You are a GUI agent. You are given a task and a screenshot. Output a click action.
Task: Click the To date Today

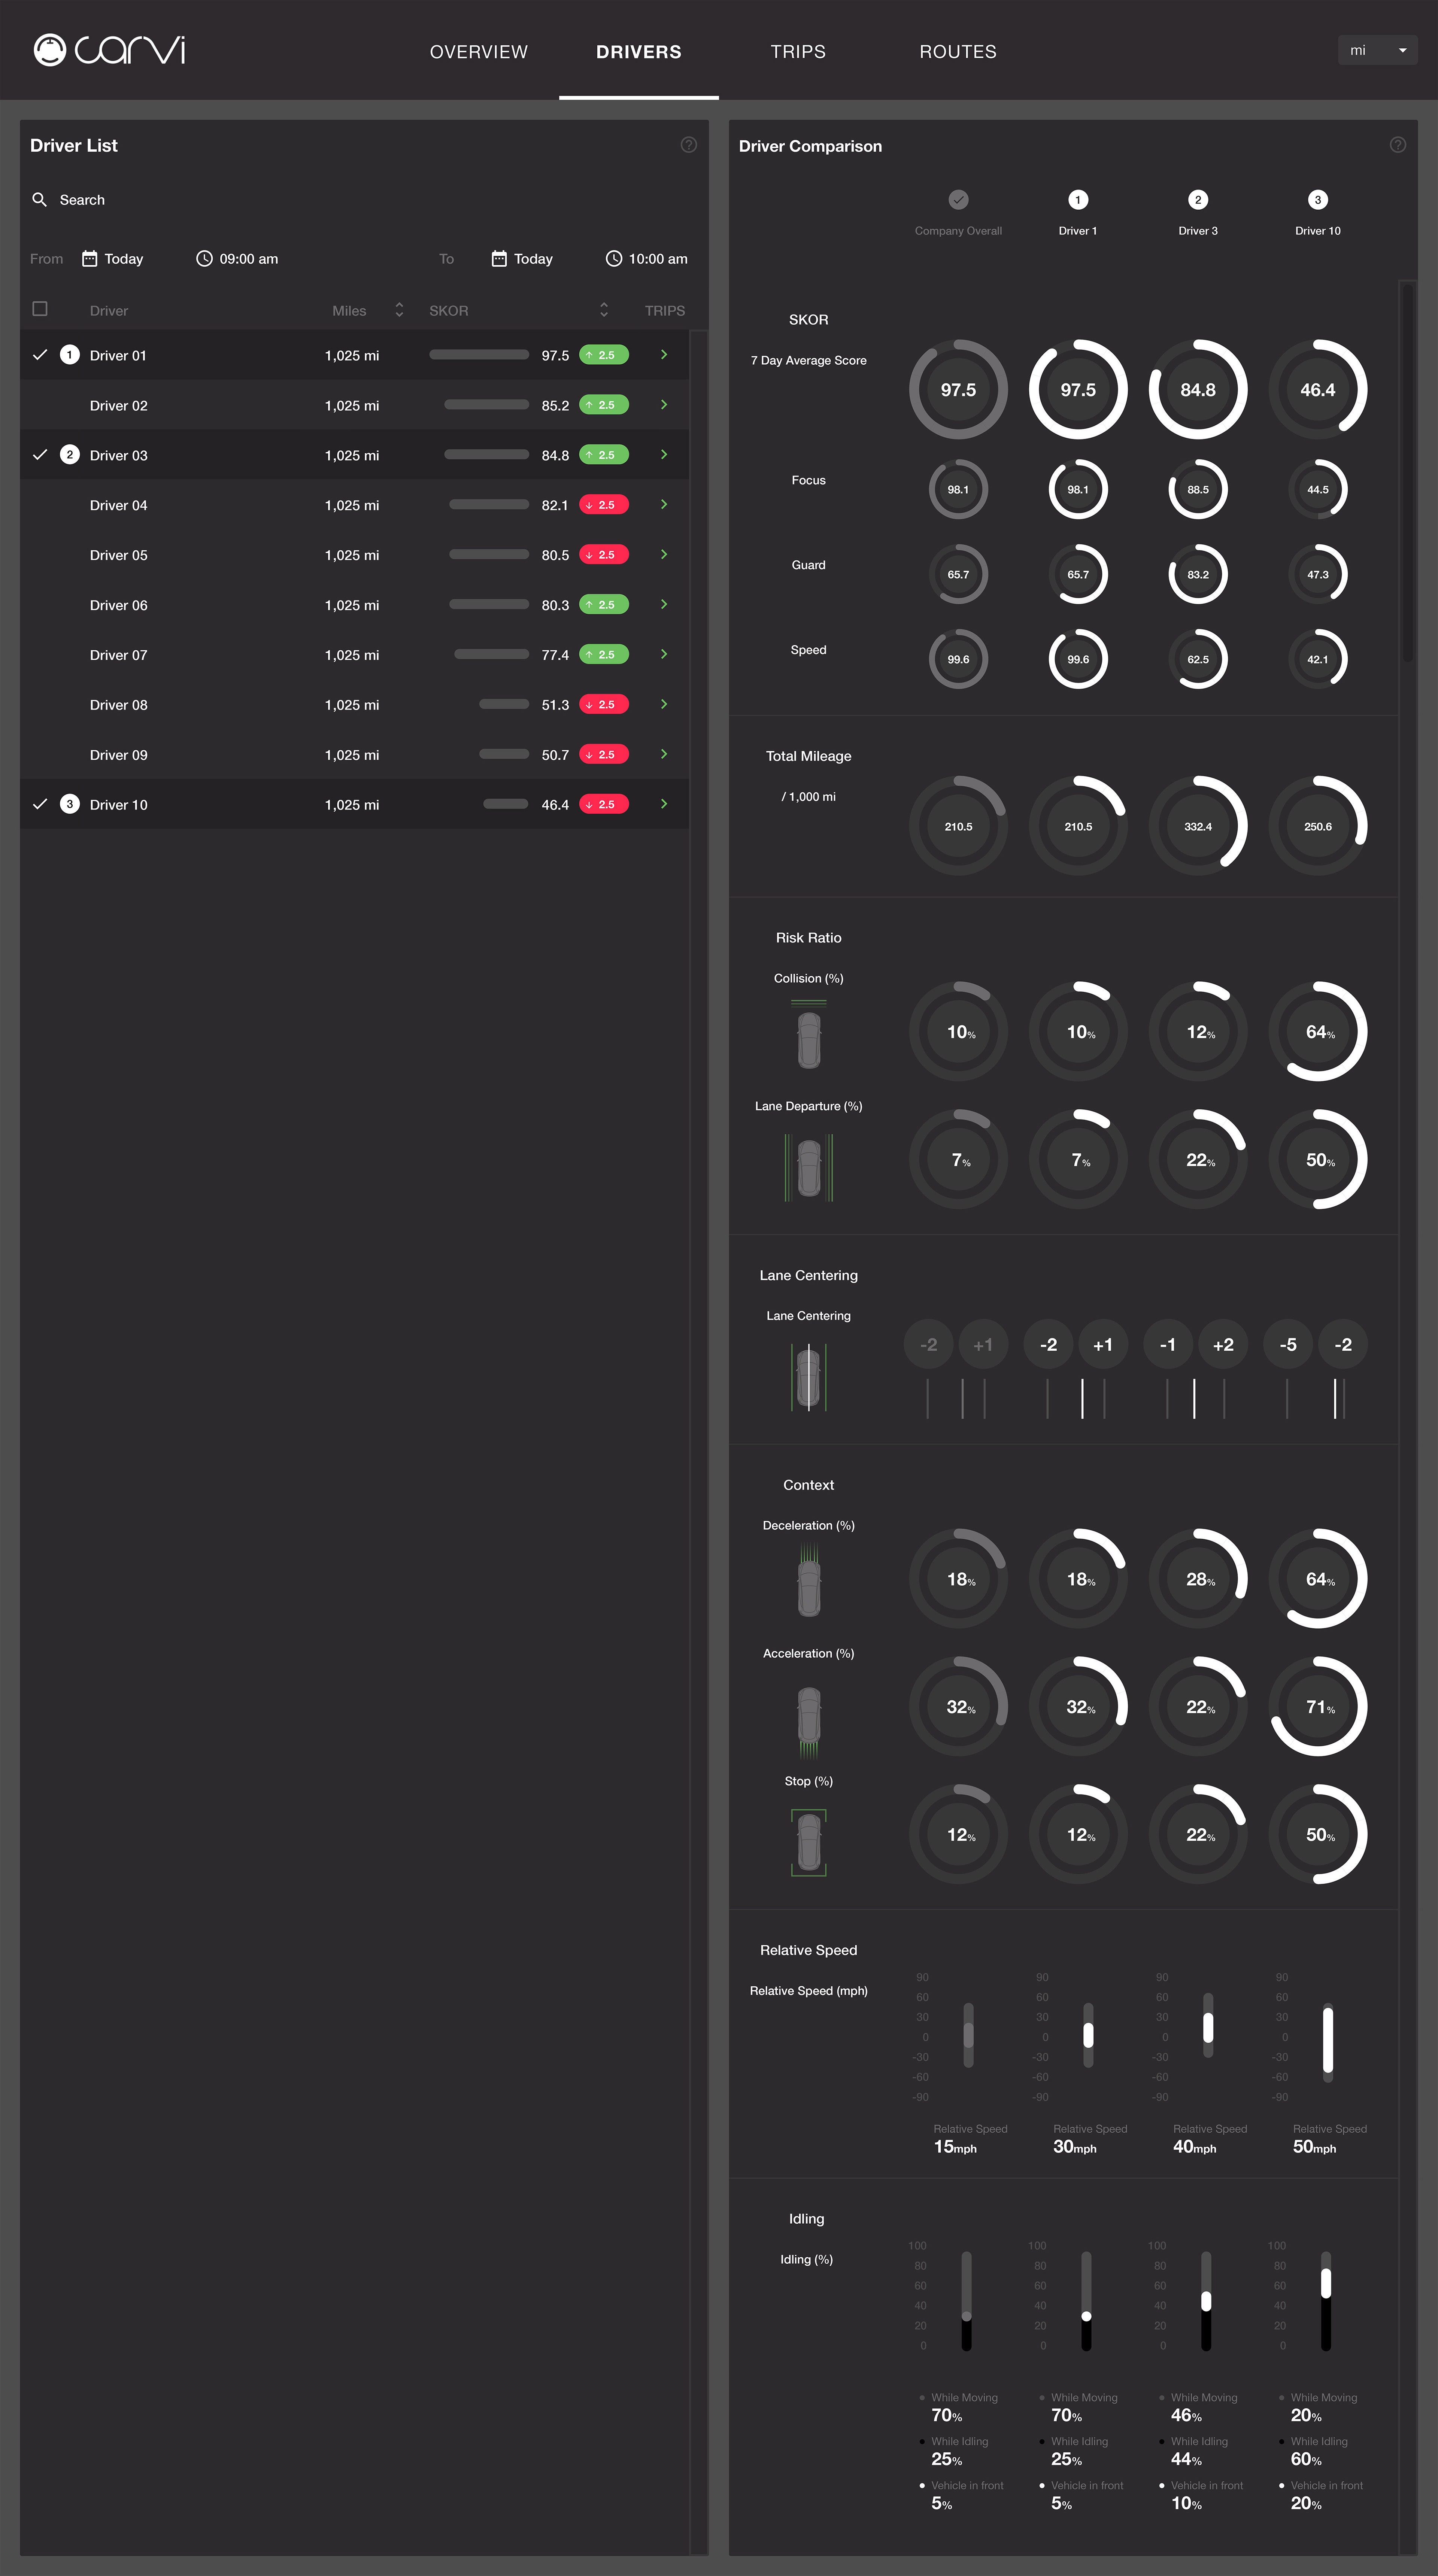tap(533, 259)
